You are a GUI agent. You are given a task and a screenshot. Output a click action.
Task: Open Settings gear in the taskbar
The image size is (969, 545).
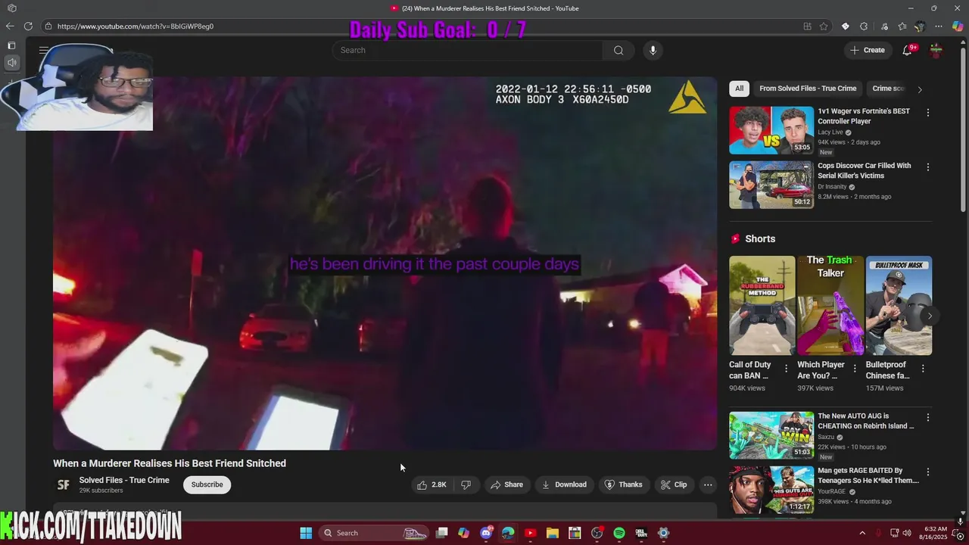(x=663, y=533)
